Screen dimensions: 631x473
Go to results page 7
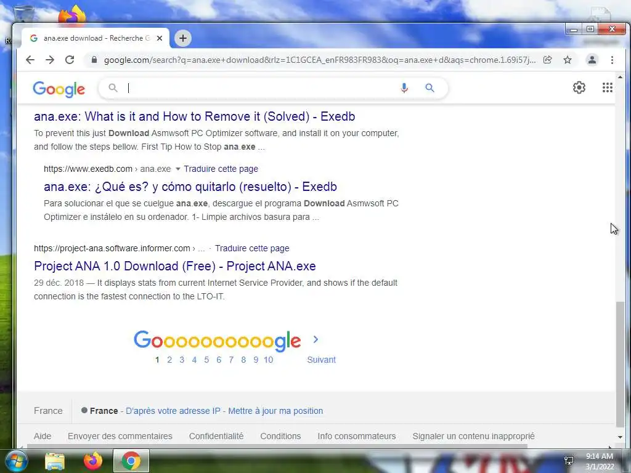(x=231, y=360)
